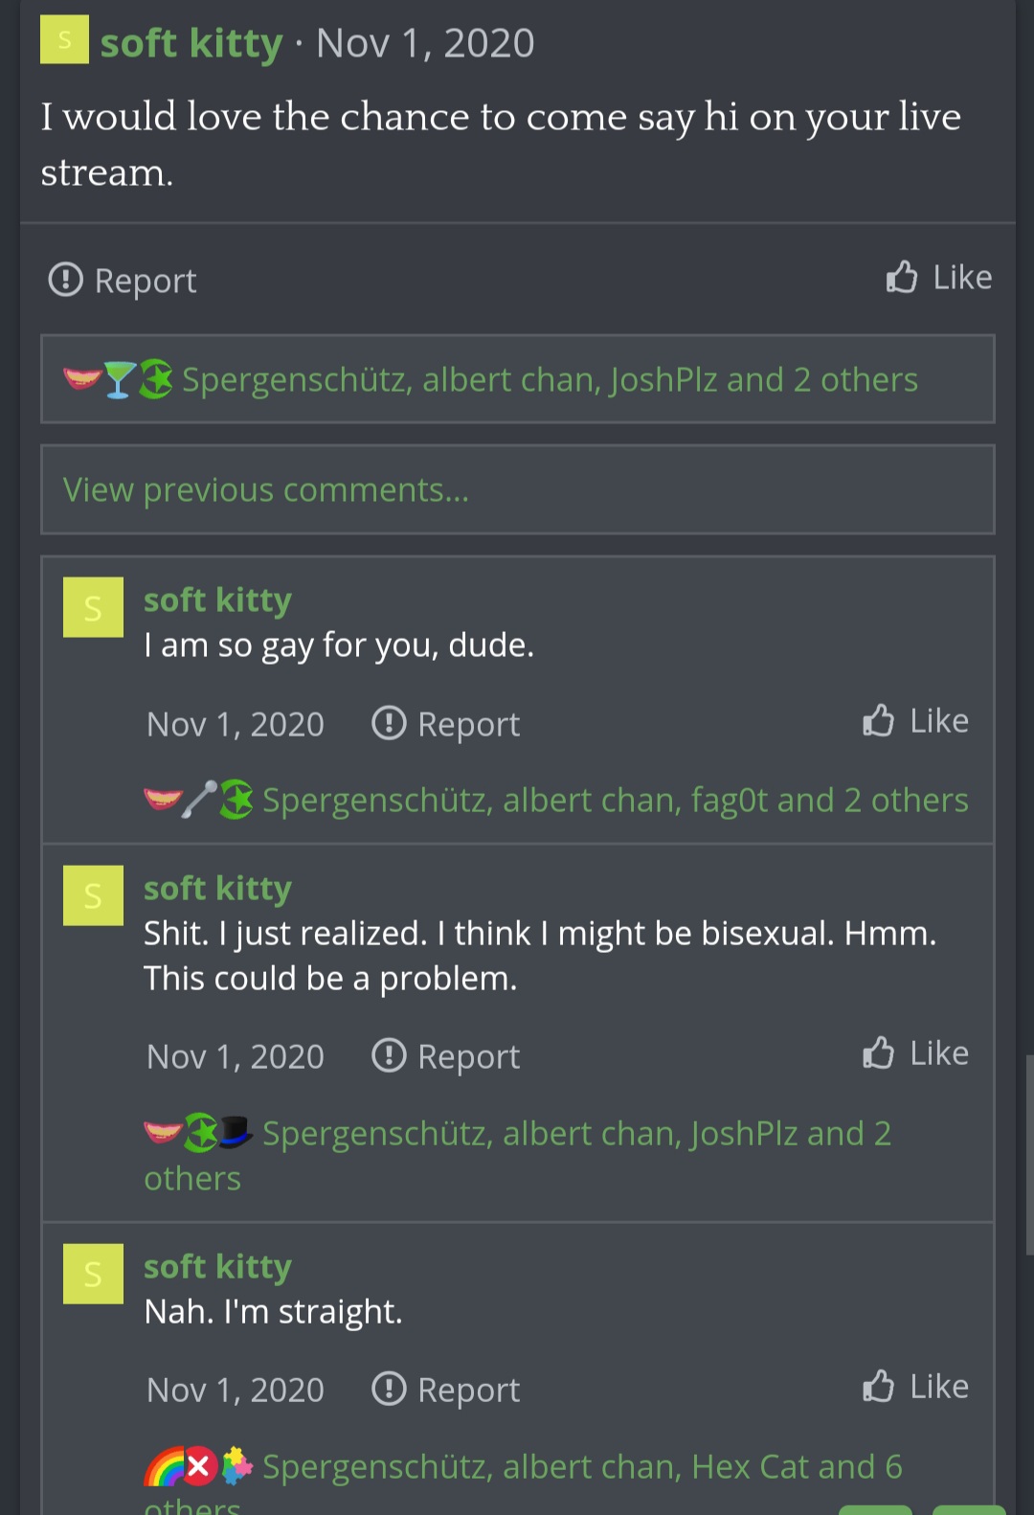
Task: Open reactions list mentioning fag0t
Action: [615, 801]
